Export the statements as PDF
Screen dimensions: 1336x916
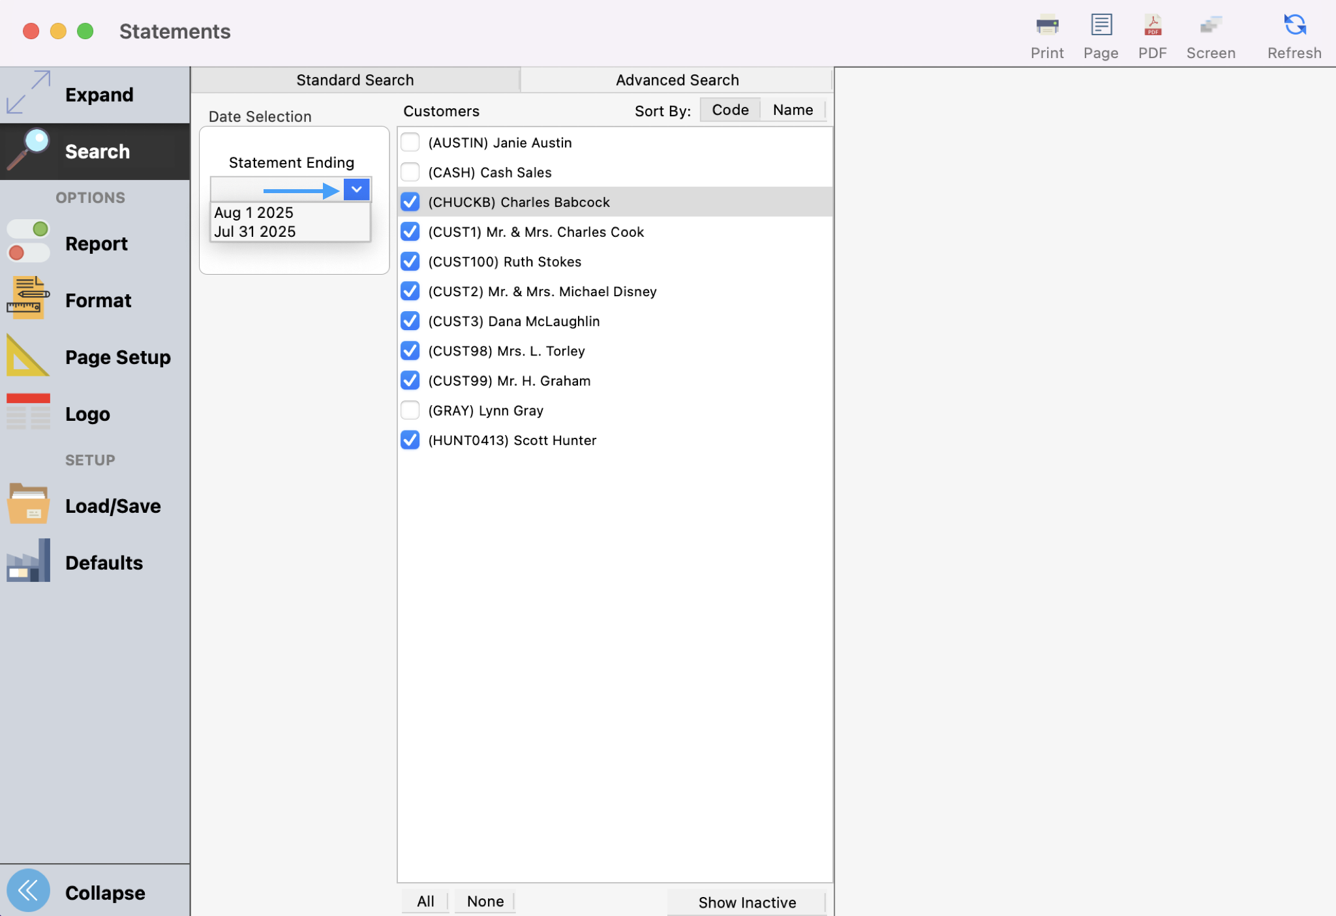[x=1152, y=31]
